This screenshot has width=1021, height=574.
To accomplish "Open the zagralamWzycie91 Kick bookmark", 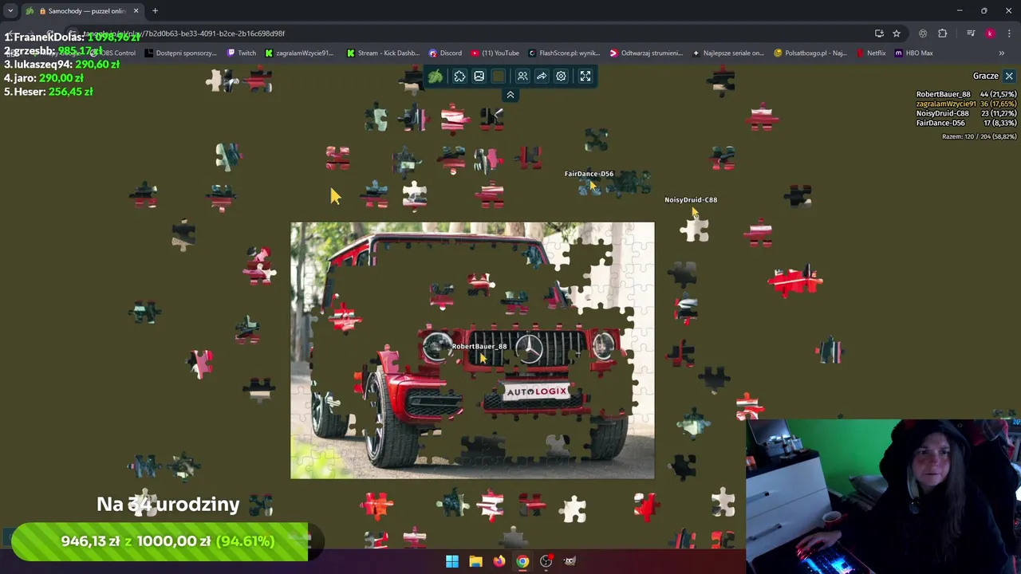I will coord(299,53).
